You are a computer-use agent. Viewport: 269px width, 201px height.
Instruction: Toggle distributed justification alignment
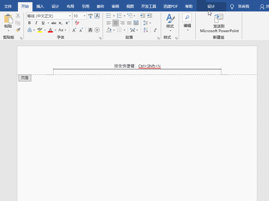coord(136,23)
